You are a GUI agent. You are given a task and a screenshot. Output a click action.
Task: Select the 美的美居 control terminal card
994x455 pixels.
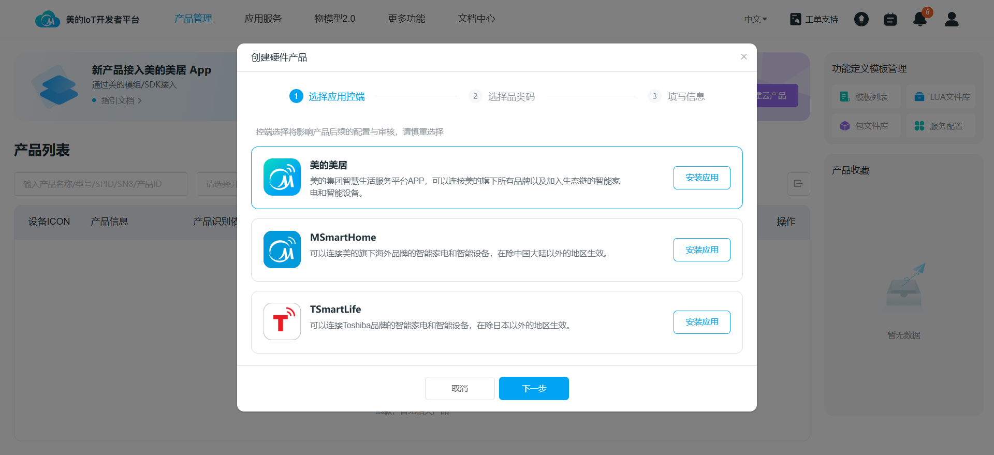(x=466, y=178)
